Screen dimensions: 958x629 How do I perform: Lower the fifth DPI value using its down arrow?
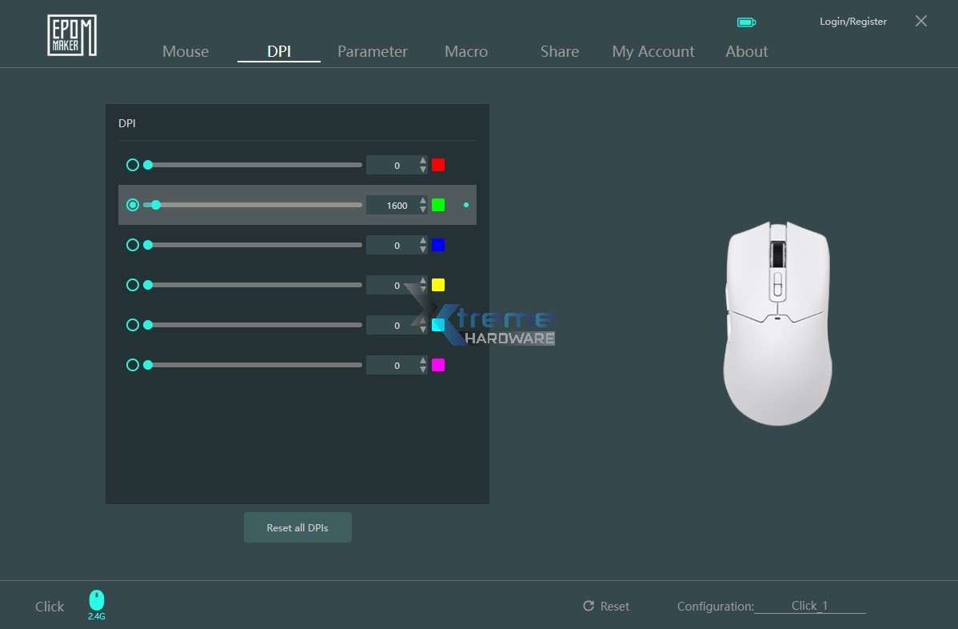pyautogui.click(x=422, y=329)
